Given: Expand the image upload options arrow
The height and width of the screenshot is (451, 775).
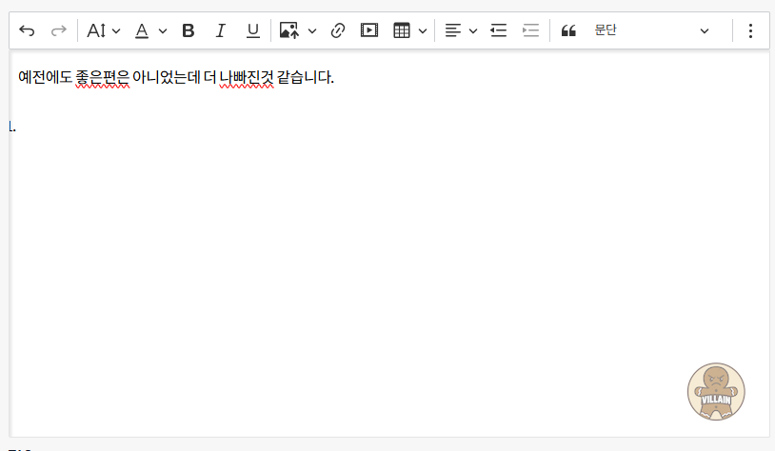Looking at the screenshot, I should pos(312,31).
